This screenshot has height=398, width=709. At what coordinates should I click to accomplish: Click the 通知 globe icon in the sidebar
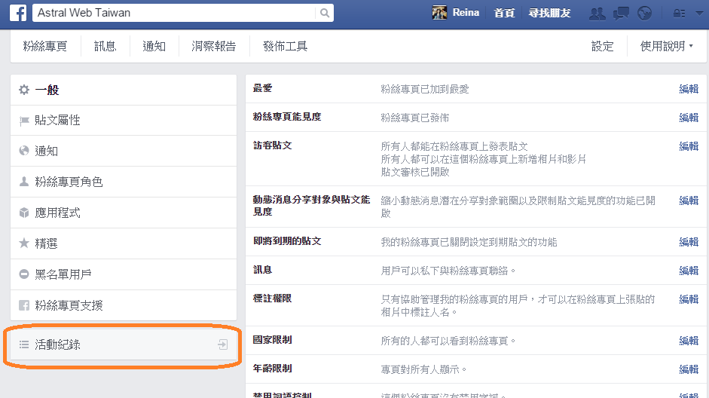tap(24, 151)
